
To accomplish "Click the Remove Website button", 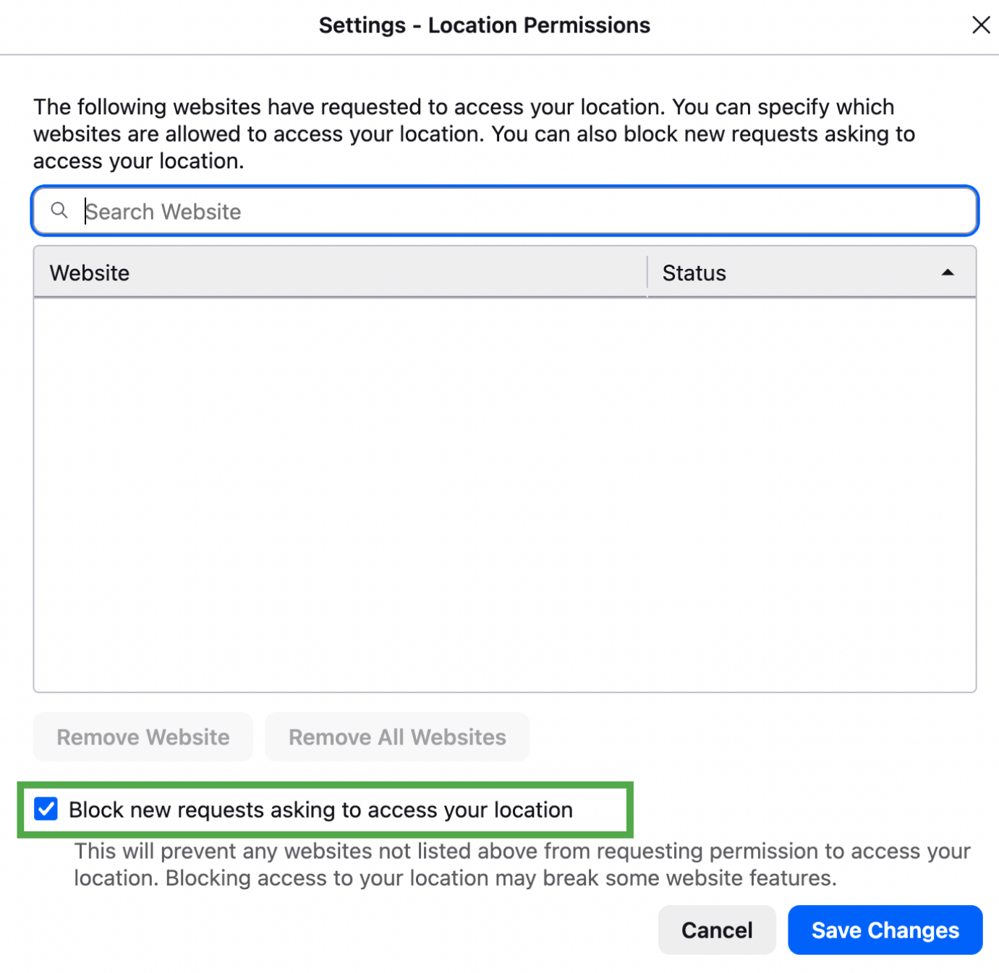I will coord(143,737).
